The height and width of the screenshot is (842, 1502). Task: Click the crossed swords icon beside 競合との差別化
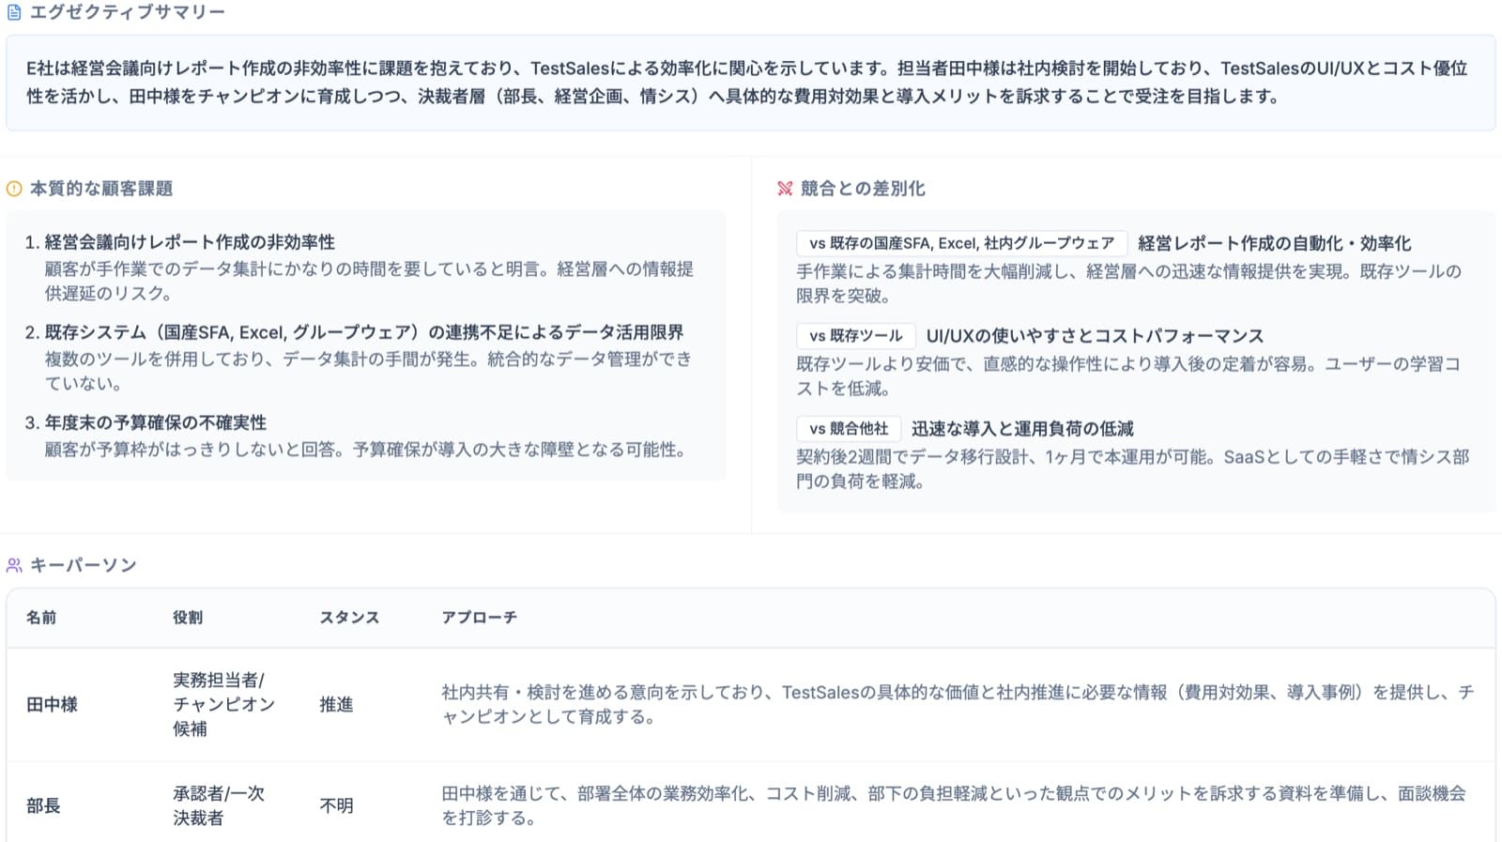point(785,189)
